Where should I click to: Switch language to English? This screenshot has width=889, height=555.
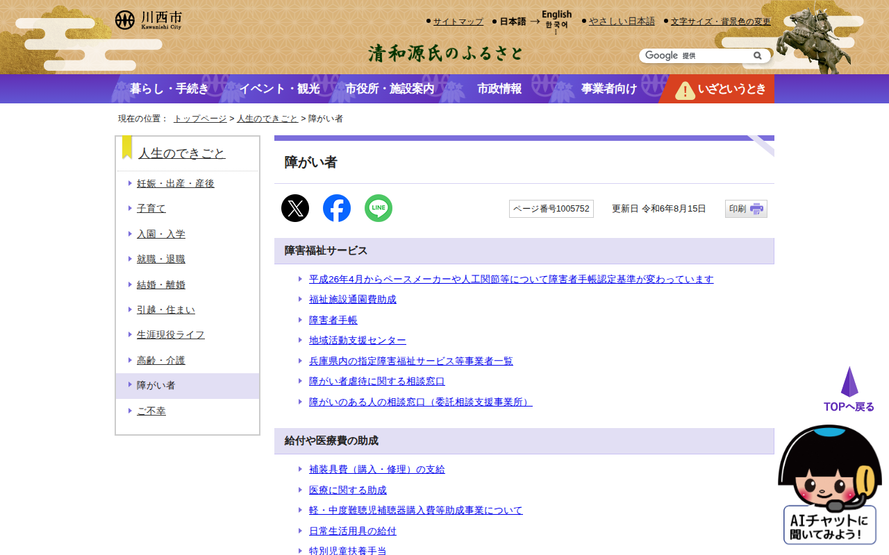556,15
